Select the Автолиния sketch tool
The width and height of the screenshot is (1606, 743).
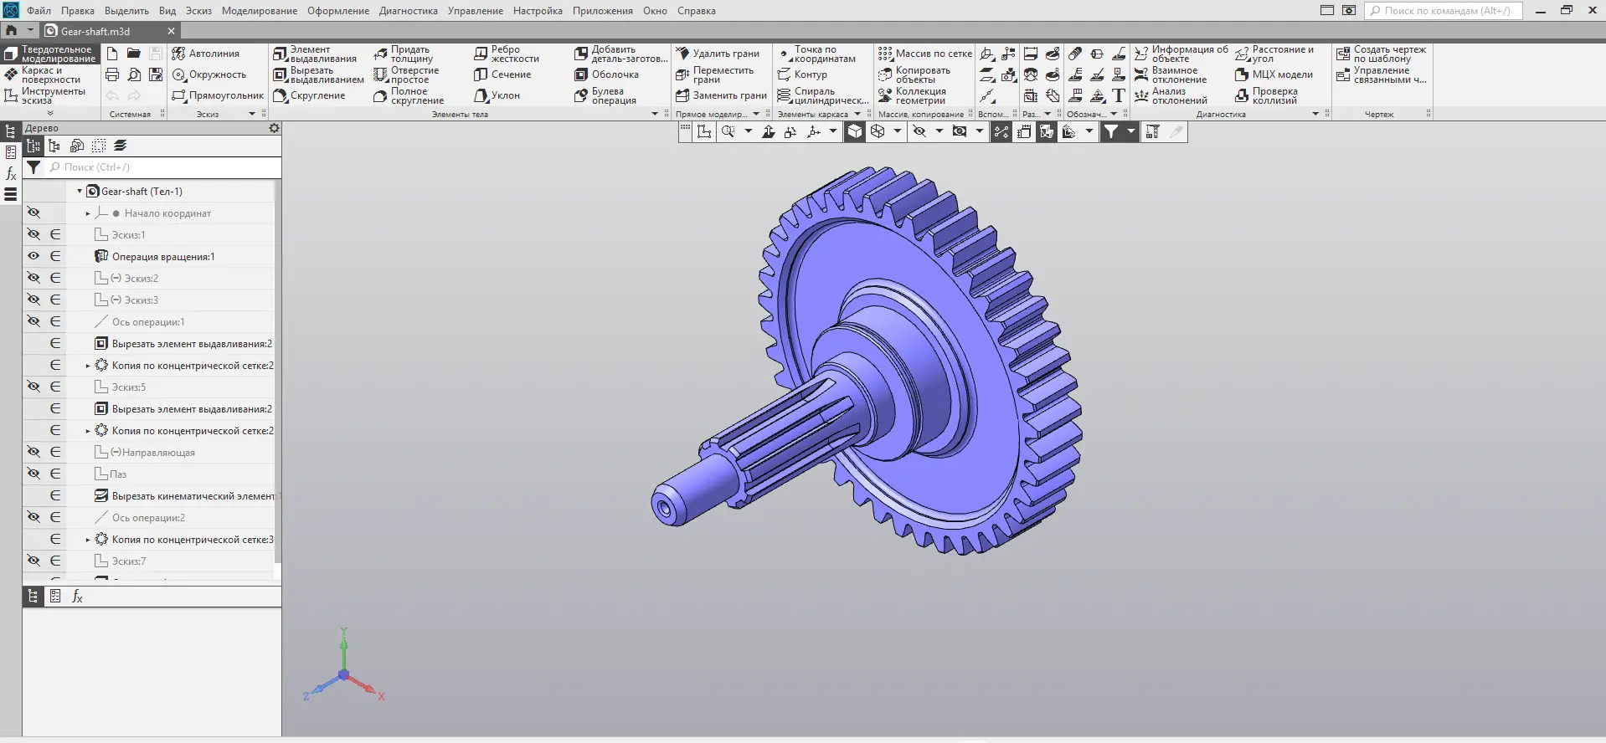206,54
